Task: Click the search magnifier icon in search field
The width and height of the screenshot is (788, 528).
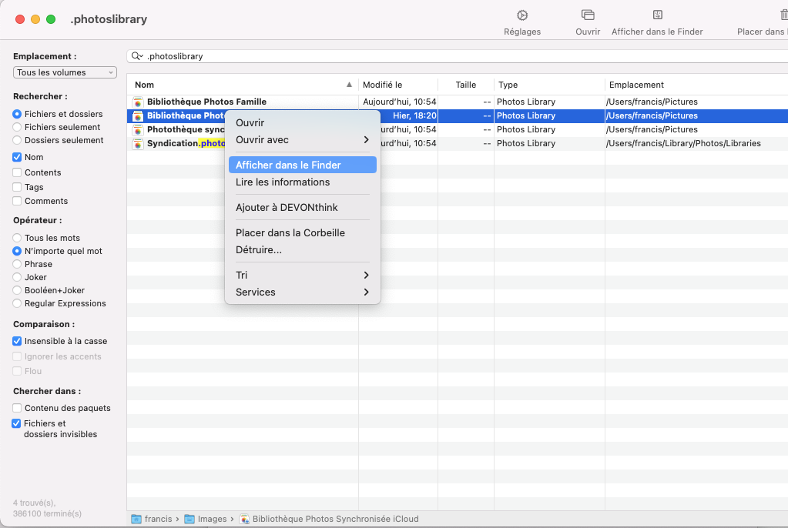Action: click(137, 56)
